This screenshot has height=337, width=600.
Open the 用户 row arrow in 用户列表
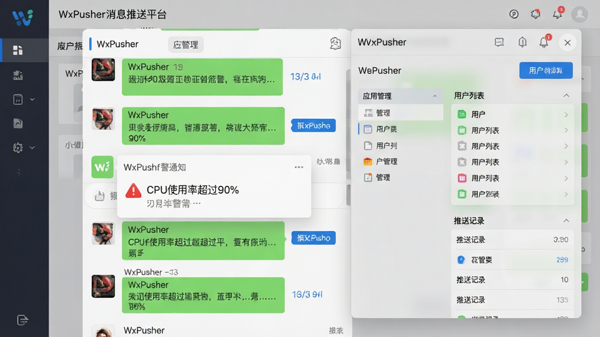click(566, 115)
